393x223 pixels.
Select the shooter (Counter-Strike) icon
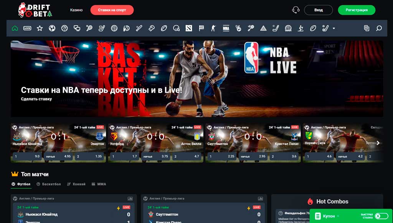(213, 28)
